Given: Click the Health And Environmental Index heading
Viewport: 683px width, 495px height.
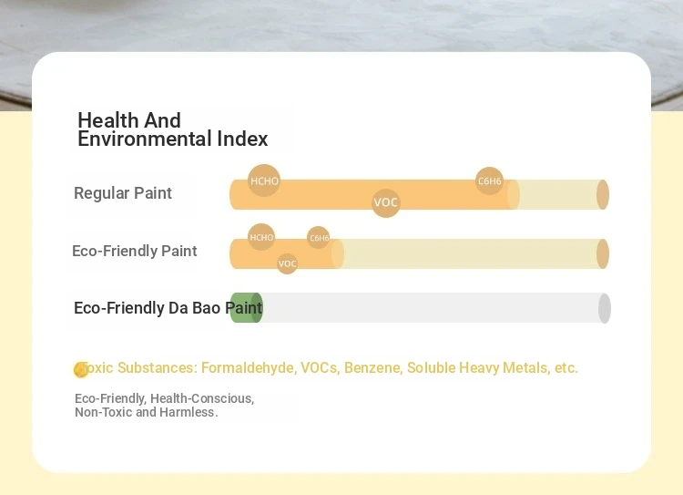Looking at the screenshot, I should (172, 129).
